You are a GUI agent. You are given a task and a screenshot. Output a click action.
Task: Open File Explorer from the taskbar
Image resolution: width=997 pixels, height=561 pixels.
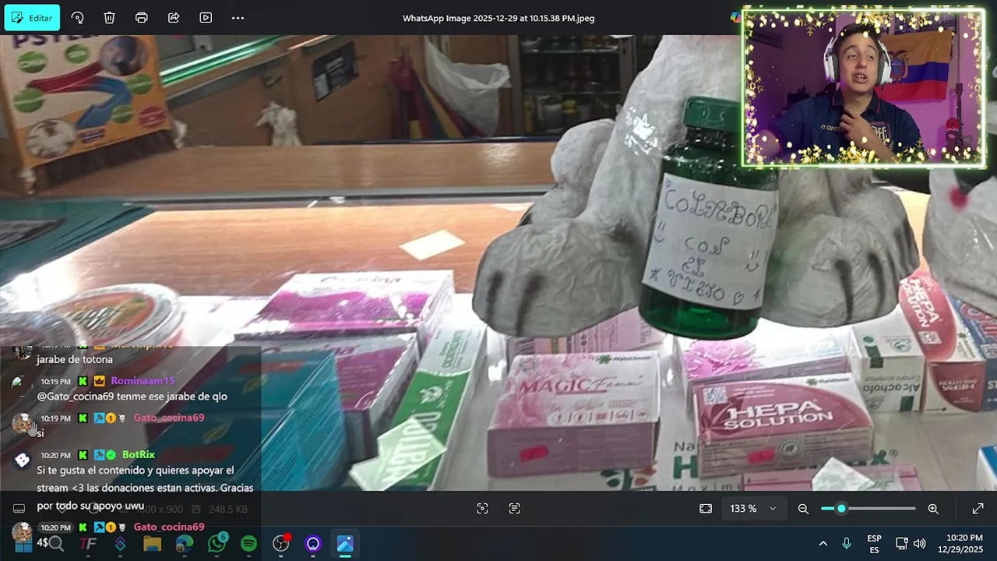152,544
